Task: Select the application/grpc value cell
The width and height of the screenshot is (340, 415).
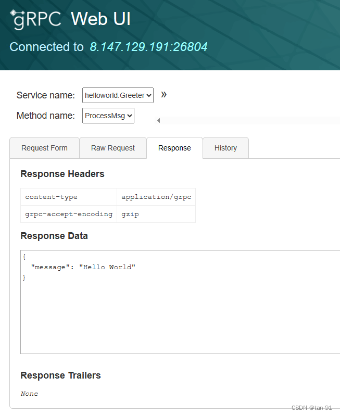Action: (x=156, y=197)
